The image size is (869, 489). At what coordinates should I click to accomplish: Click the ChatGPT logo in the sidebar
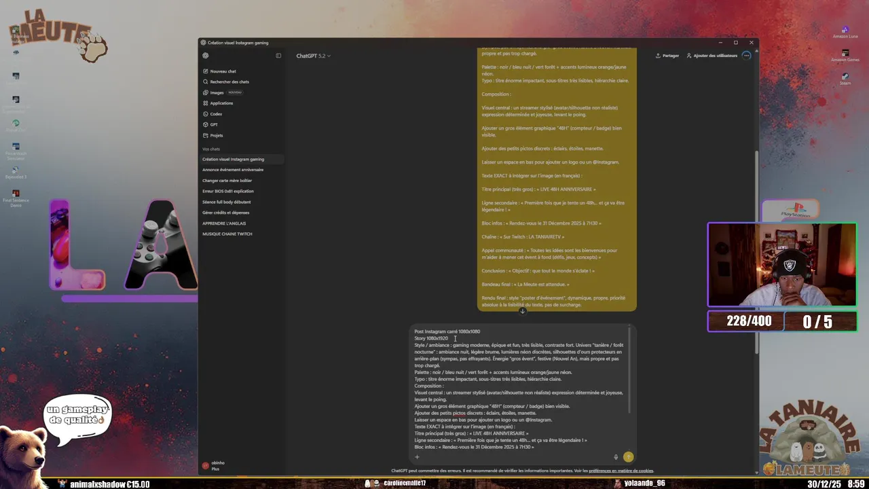coord(205,56)
